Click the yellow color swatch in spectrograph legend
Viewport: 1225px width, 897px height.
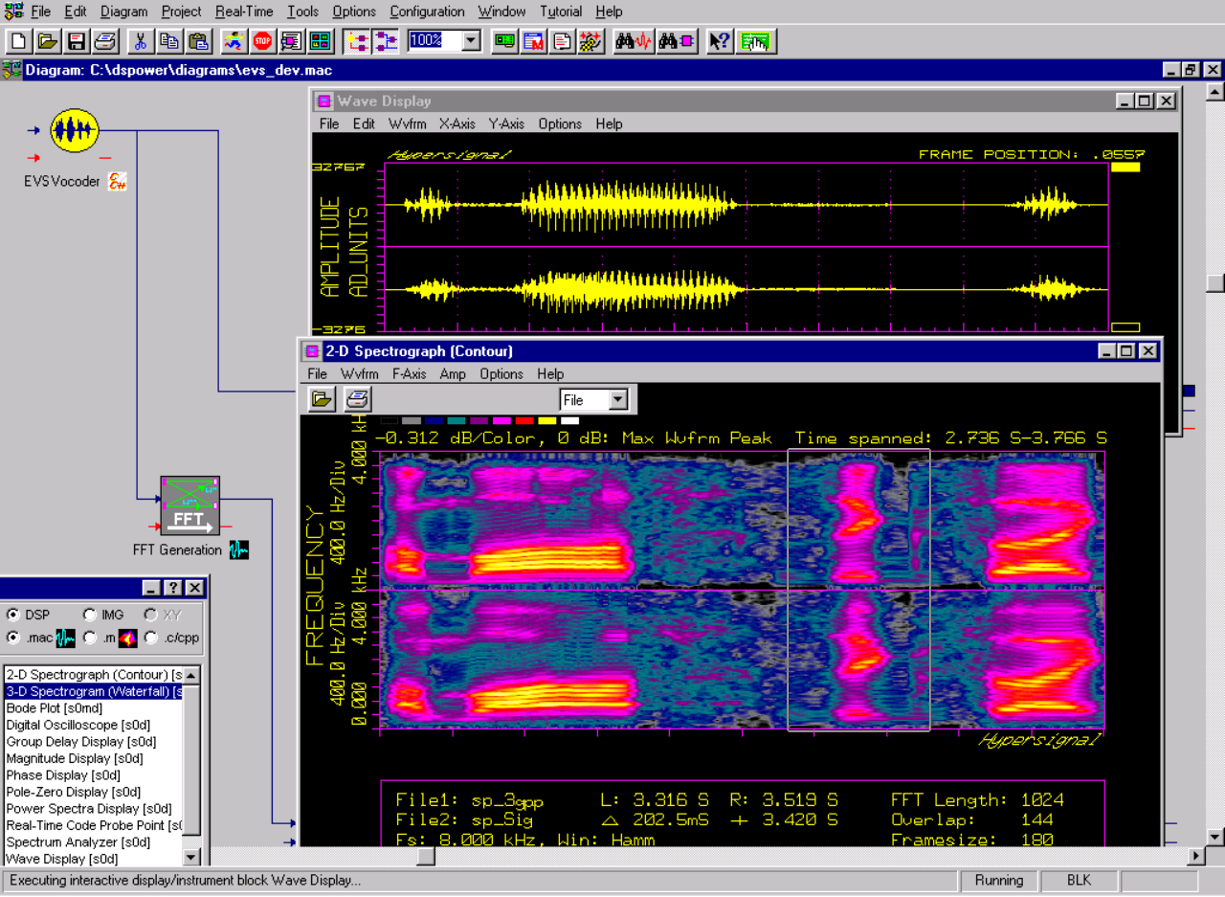tap(547, 420)
